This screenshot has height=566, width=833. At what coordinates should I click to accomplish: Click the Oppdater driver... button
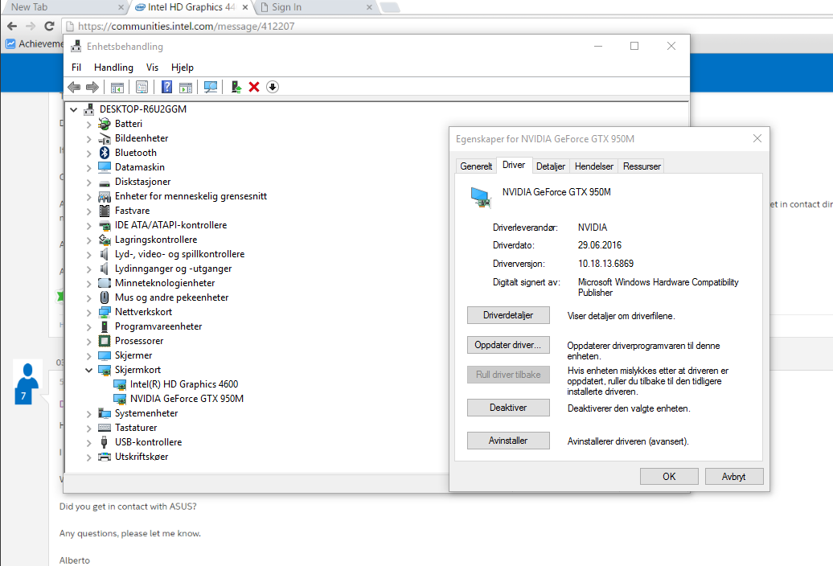(508, 345)
